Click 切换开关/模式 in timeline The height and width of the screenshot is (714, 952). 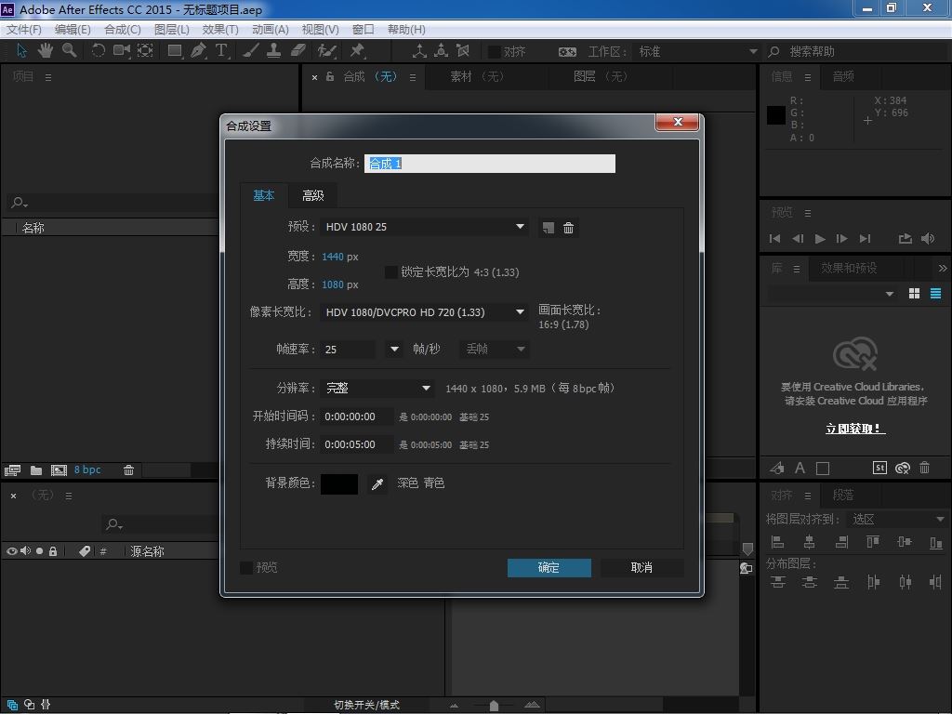click(366, 705)
